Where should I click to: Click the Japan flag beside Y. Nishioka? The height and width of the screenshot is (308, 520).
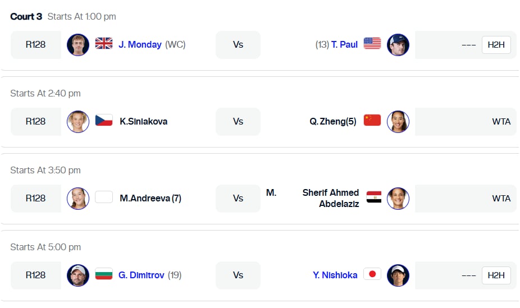pos(372,274)
